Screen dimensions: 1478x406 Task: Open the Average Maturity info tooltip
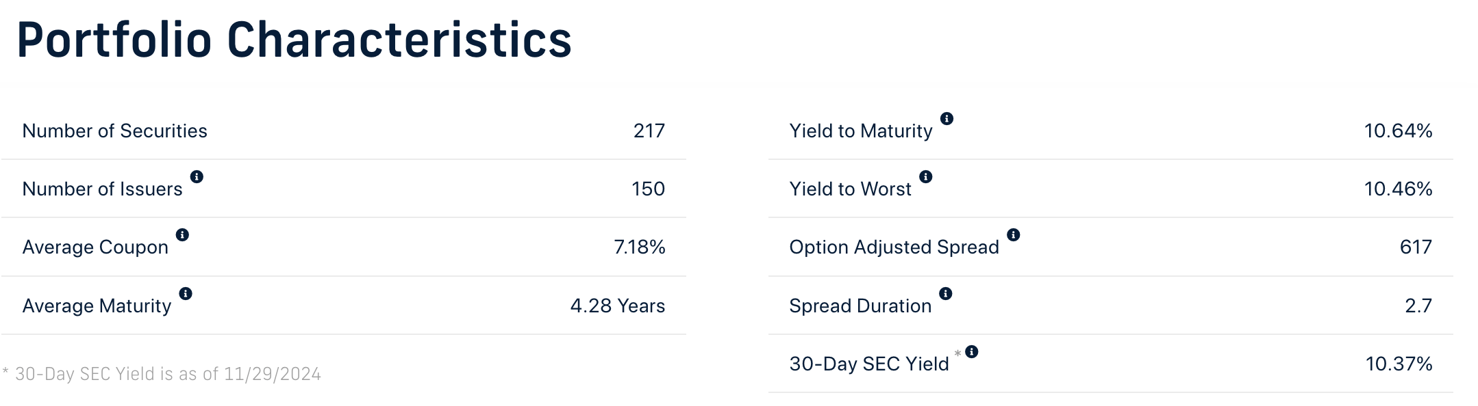click(185, 294)
